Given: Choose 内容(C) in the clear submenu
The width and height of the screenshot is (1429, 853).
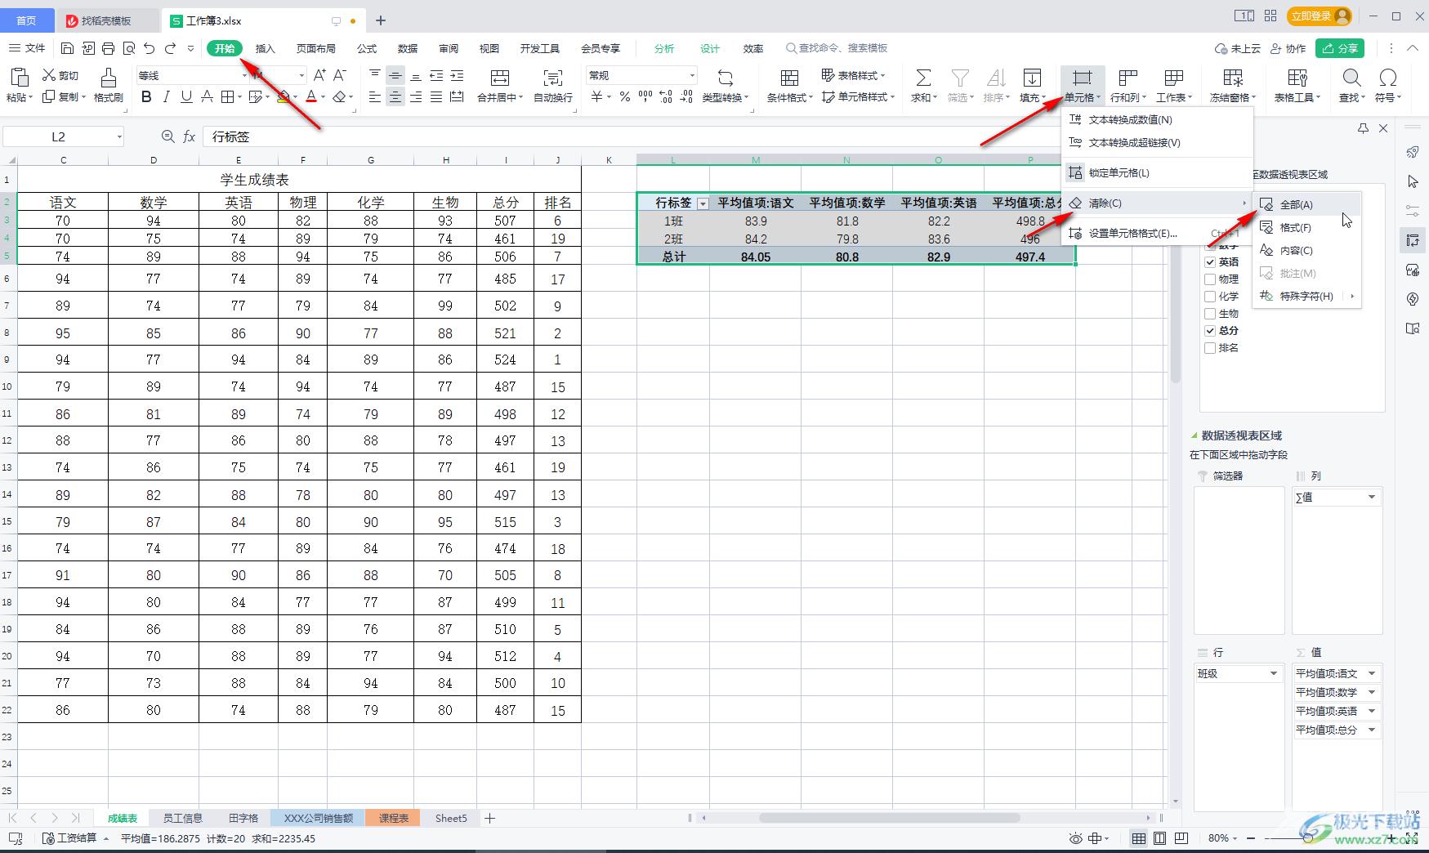Looking at the screenshot, I should [x=1306, y=251].
